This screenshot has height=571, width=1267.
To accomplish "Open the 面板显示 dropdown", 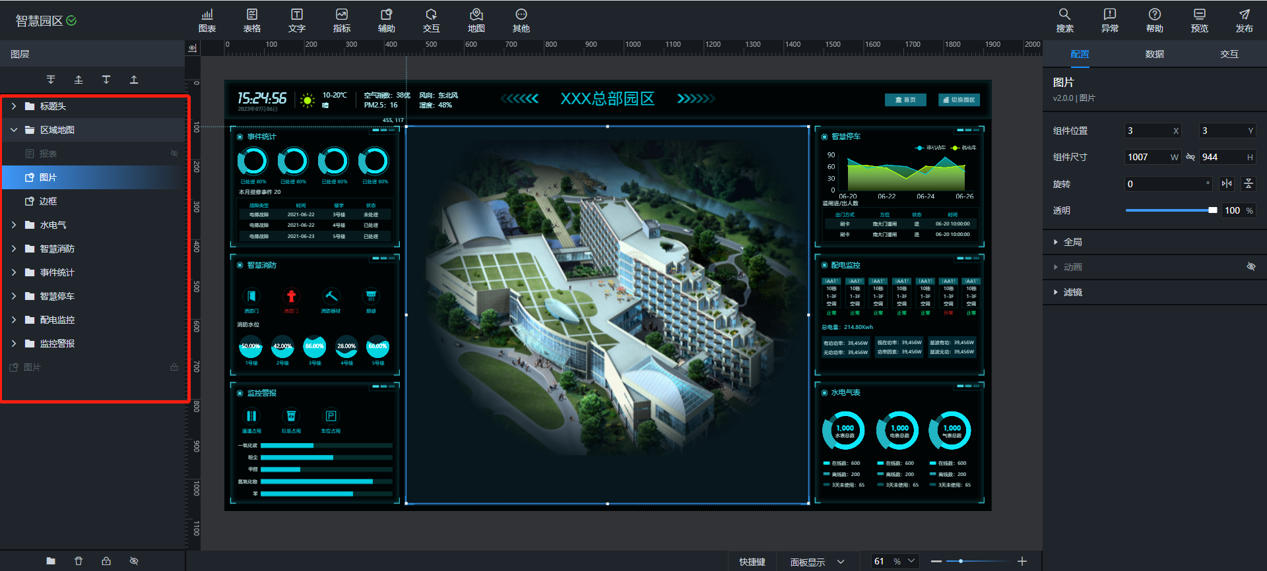I will (x=817, y=562).
